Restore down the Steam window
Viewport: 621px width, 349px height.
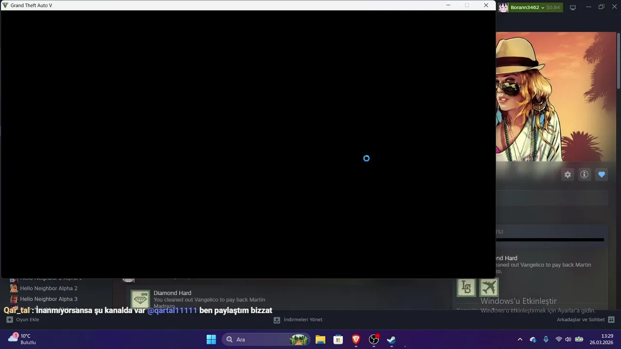[602, 7]
